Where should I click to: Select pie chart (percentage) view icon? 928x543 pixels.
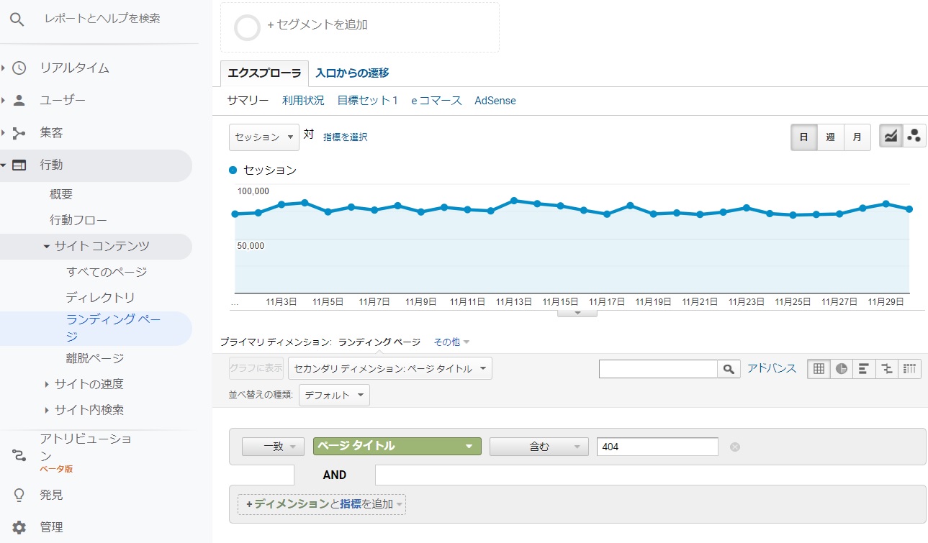(842, 369)
